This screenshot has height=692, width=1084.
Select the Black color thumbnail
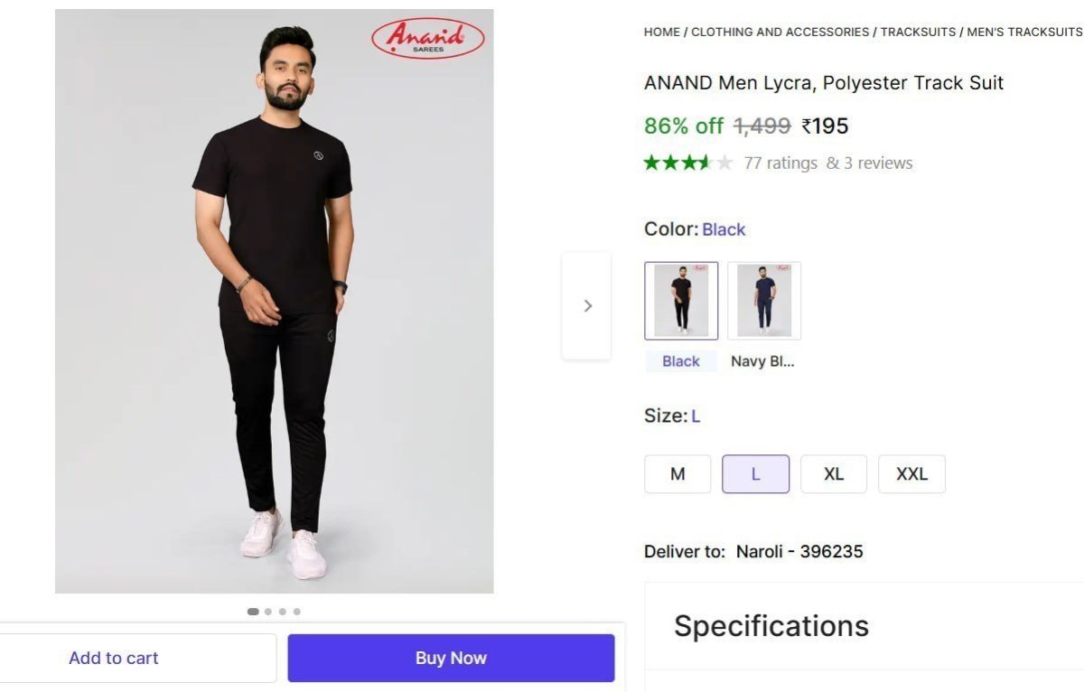pyautogui.click(x=681, y=301)
